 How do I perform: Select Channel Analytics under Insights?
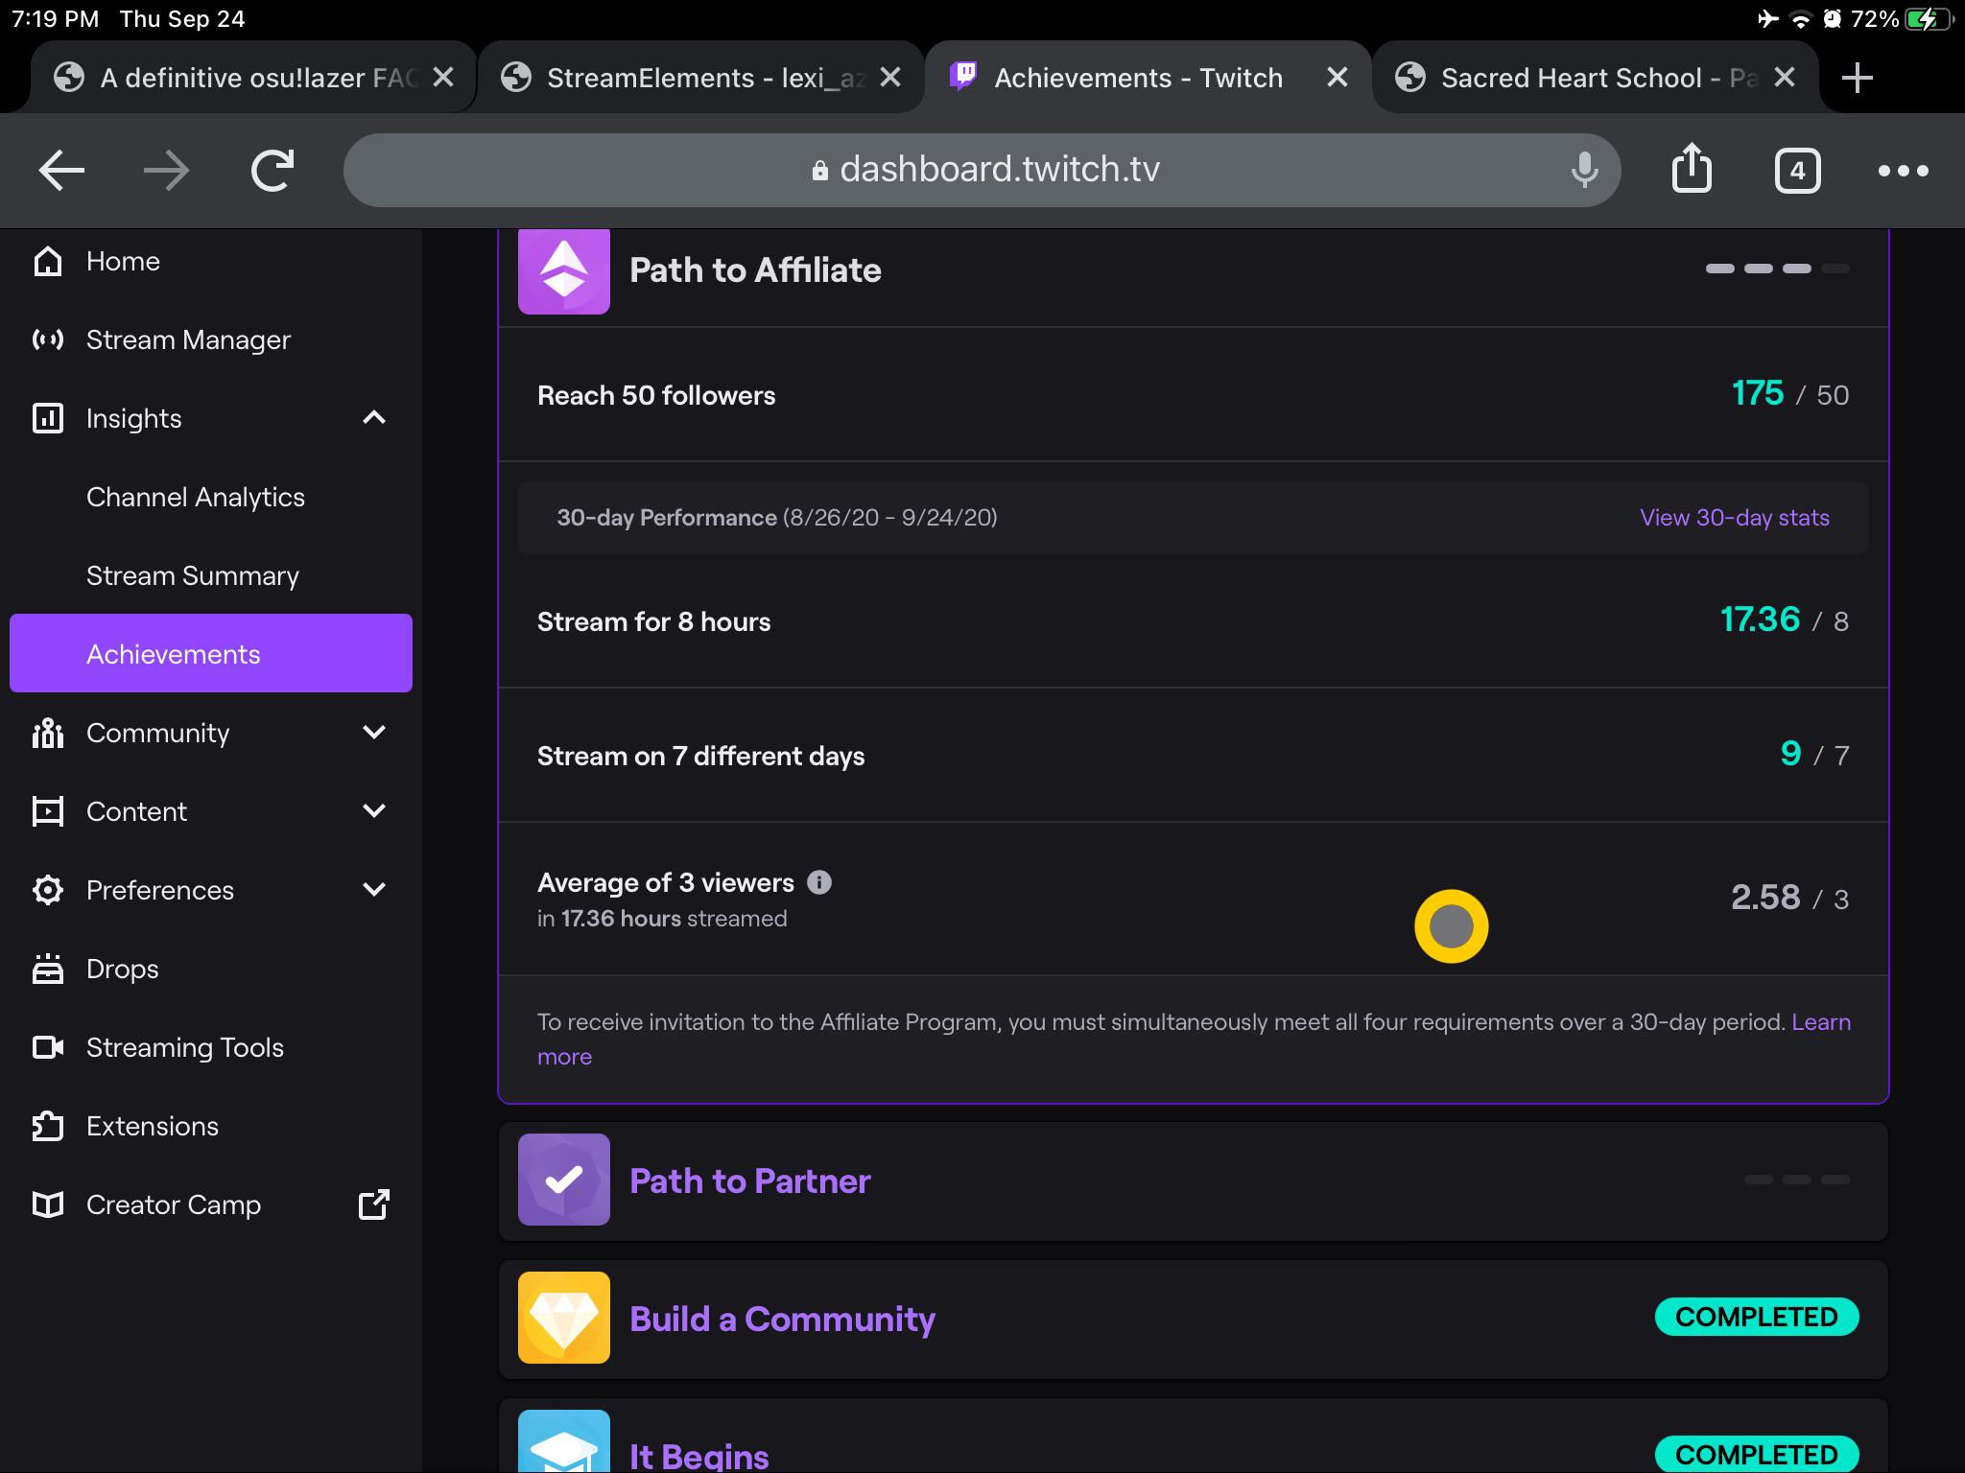coord(196,497)
